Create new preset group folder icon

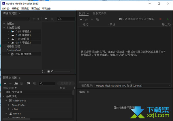(16, 84)
